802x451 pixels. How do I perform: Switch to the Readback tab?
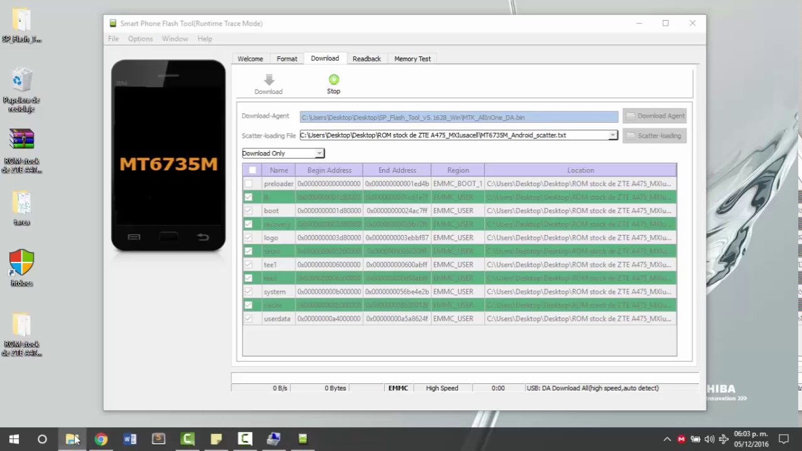pos(367,59)
